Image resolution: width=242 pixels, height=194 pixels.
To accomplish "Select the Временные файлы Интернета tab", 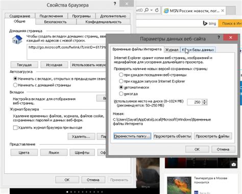I will (x=137, y=49).
